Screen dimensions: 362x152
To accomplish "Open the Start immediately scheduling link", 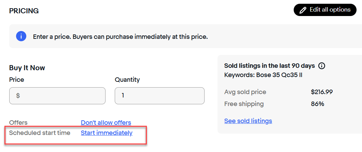I will (107, 133).
